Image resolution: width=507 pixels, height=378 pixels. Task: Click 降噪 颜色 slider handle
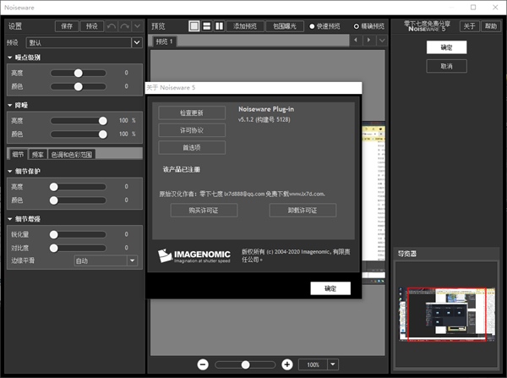(103, 134)
